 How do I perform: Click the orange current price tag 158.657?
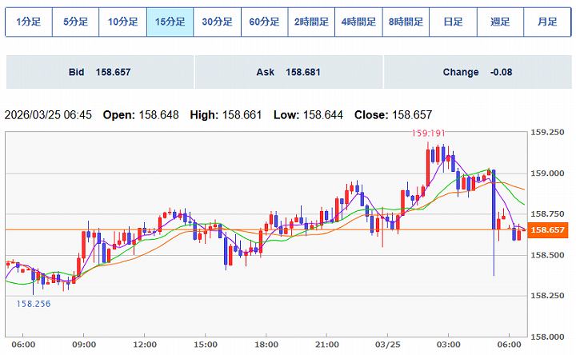549,230
